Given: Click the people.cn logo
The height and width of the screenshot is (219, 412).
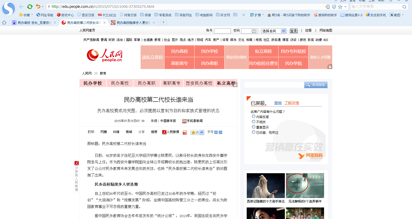Looking at the screenshot, I should click(105, 55).
